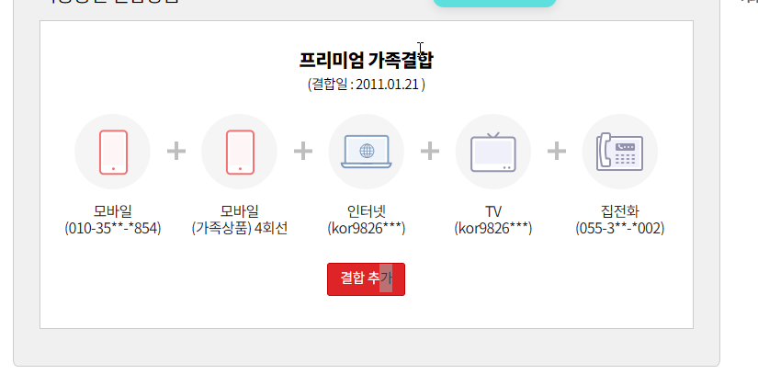Click the 프리미엄 가족결합 heading

click(x=366, y=61)
